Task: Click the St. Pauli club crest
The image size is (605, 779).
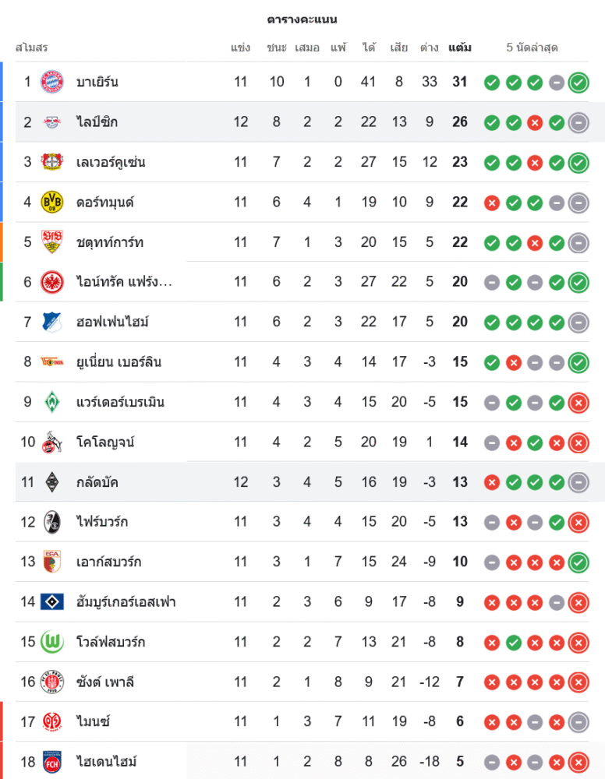Action: (52, 682)
